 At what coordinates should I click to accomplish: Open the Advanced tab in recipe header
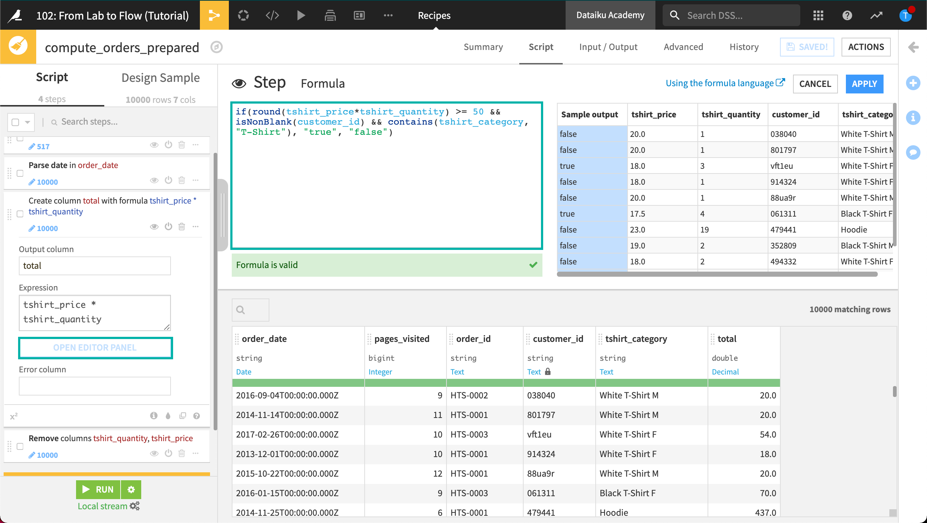pyautogui.click(x=684, y=46)
